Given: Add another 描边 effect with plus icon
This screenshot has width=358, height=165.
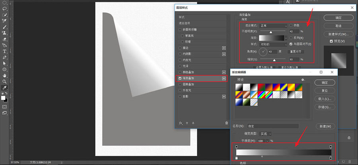Looking at the screenshot, I should click(x=224, y=48).
